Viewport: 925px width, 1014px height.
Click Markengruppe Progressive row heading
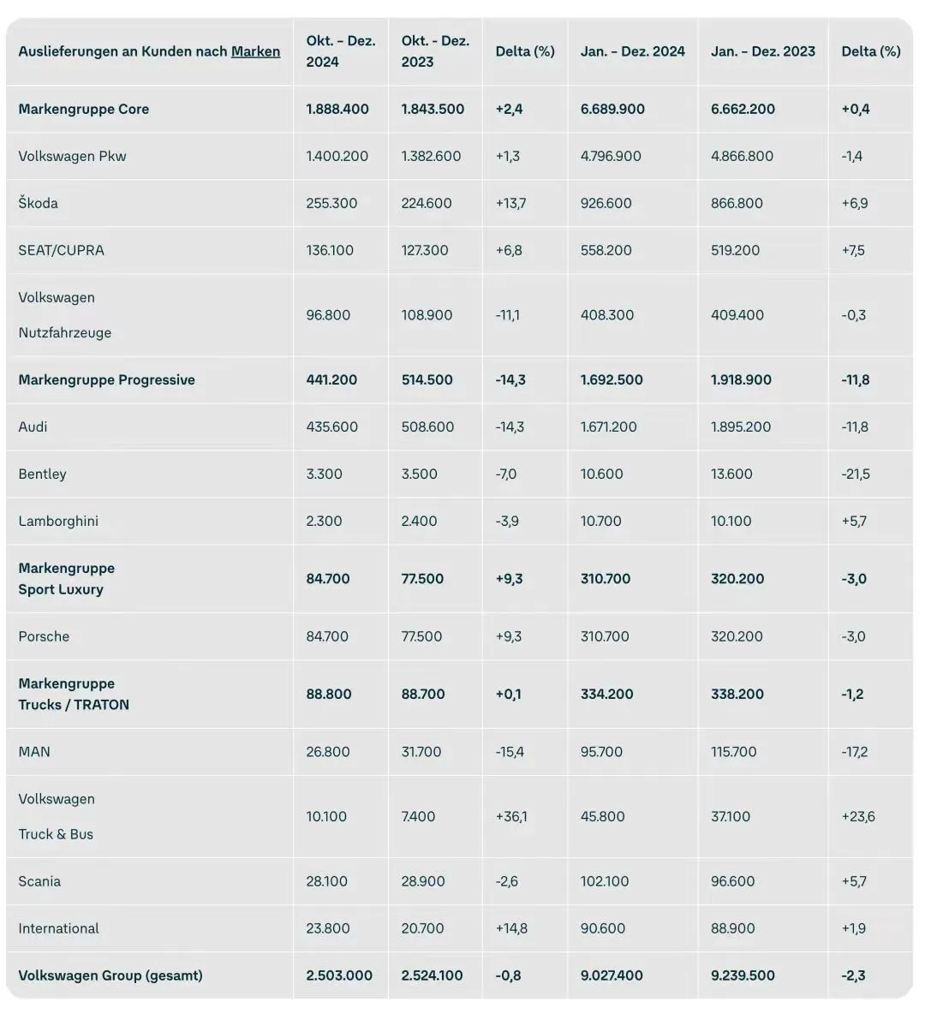click(107, 380)
